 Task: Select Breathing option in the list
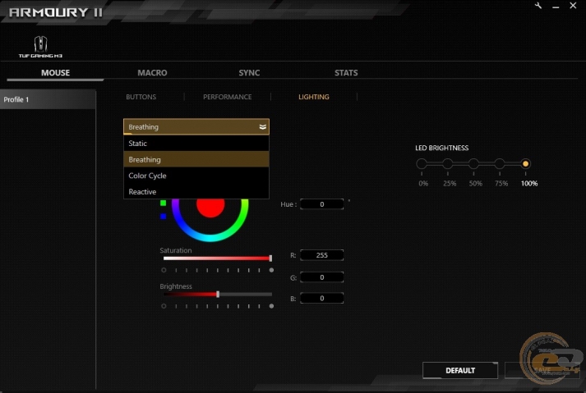[x=196, y=159]
